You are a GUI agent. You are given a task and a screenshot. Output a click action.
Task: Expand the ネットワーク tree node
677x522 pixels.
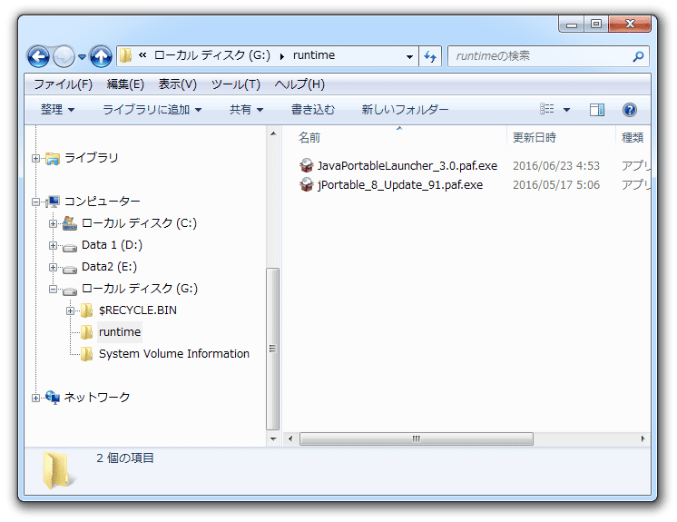coord(35,398)
